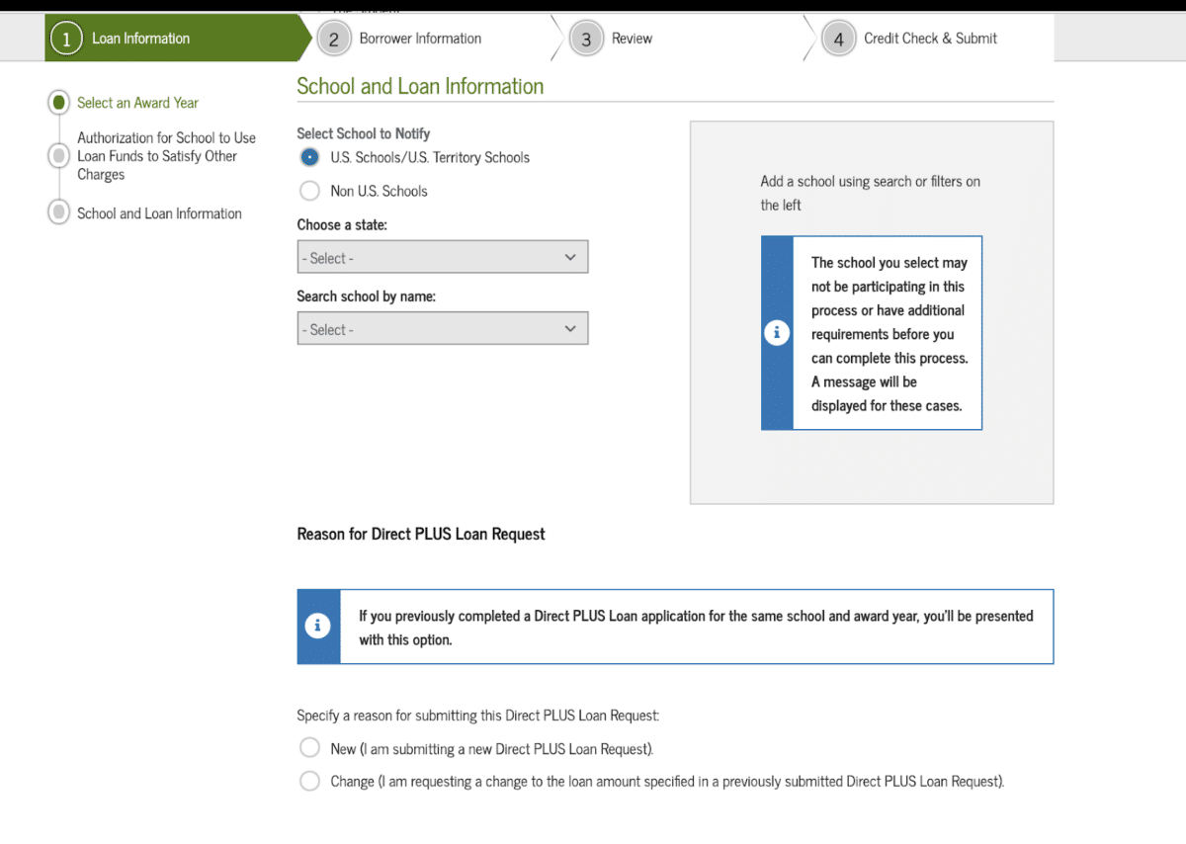The width and height of the screenshot is (1186, 844).
Task: Click the Add a school using search text
Action: click(870, 193)
